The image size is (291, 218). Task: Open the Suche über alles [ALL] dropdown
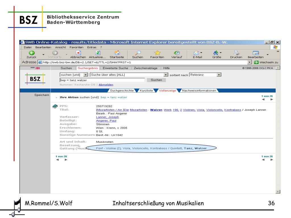[166, 75]
